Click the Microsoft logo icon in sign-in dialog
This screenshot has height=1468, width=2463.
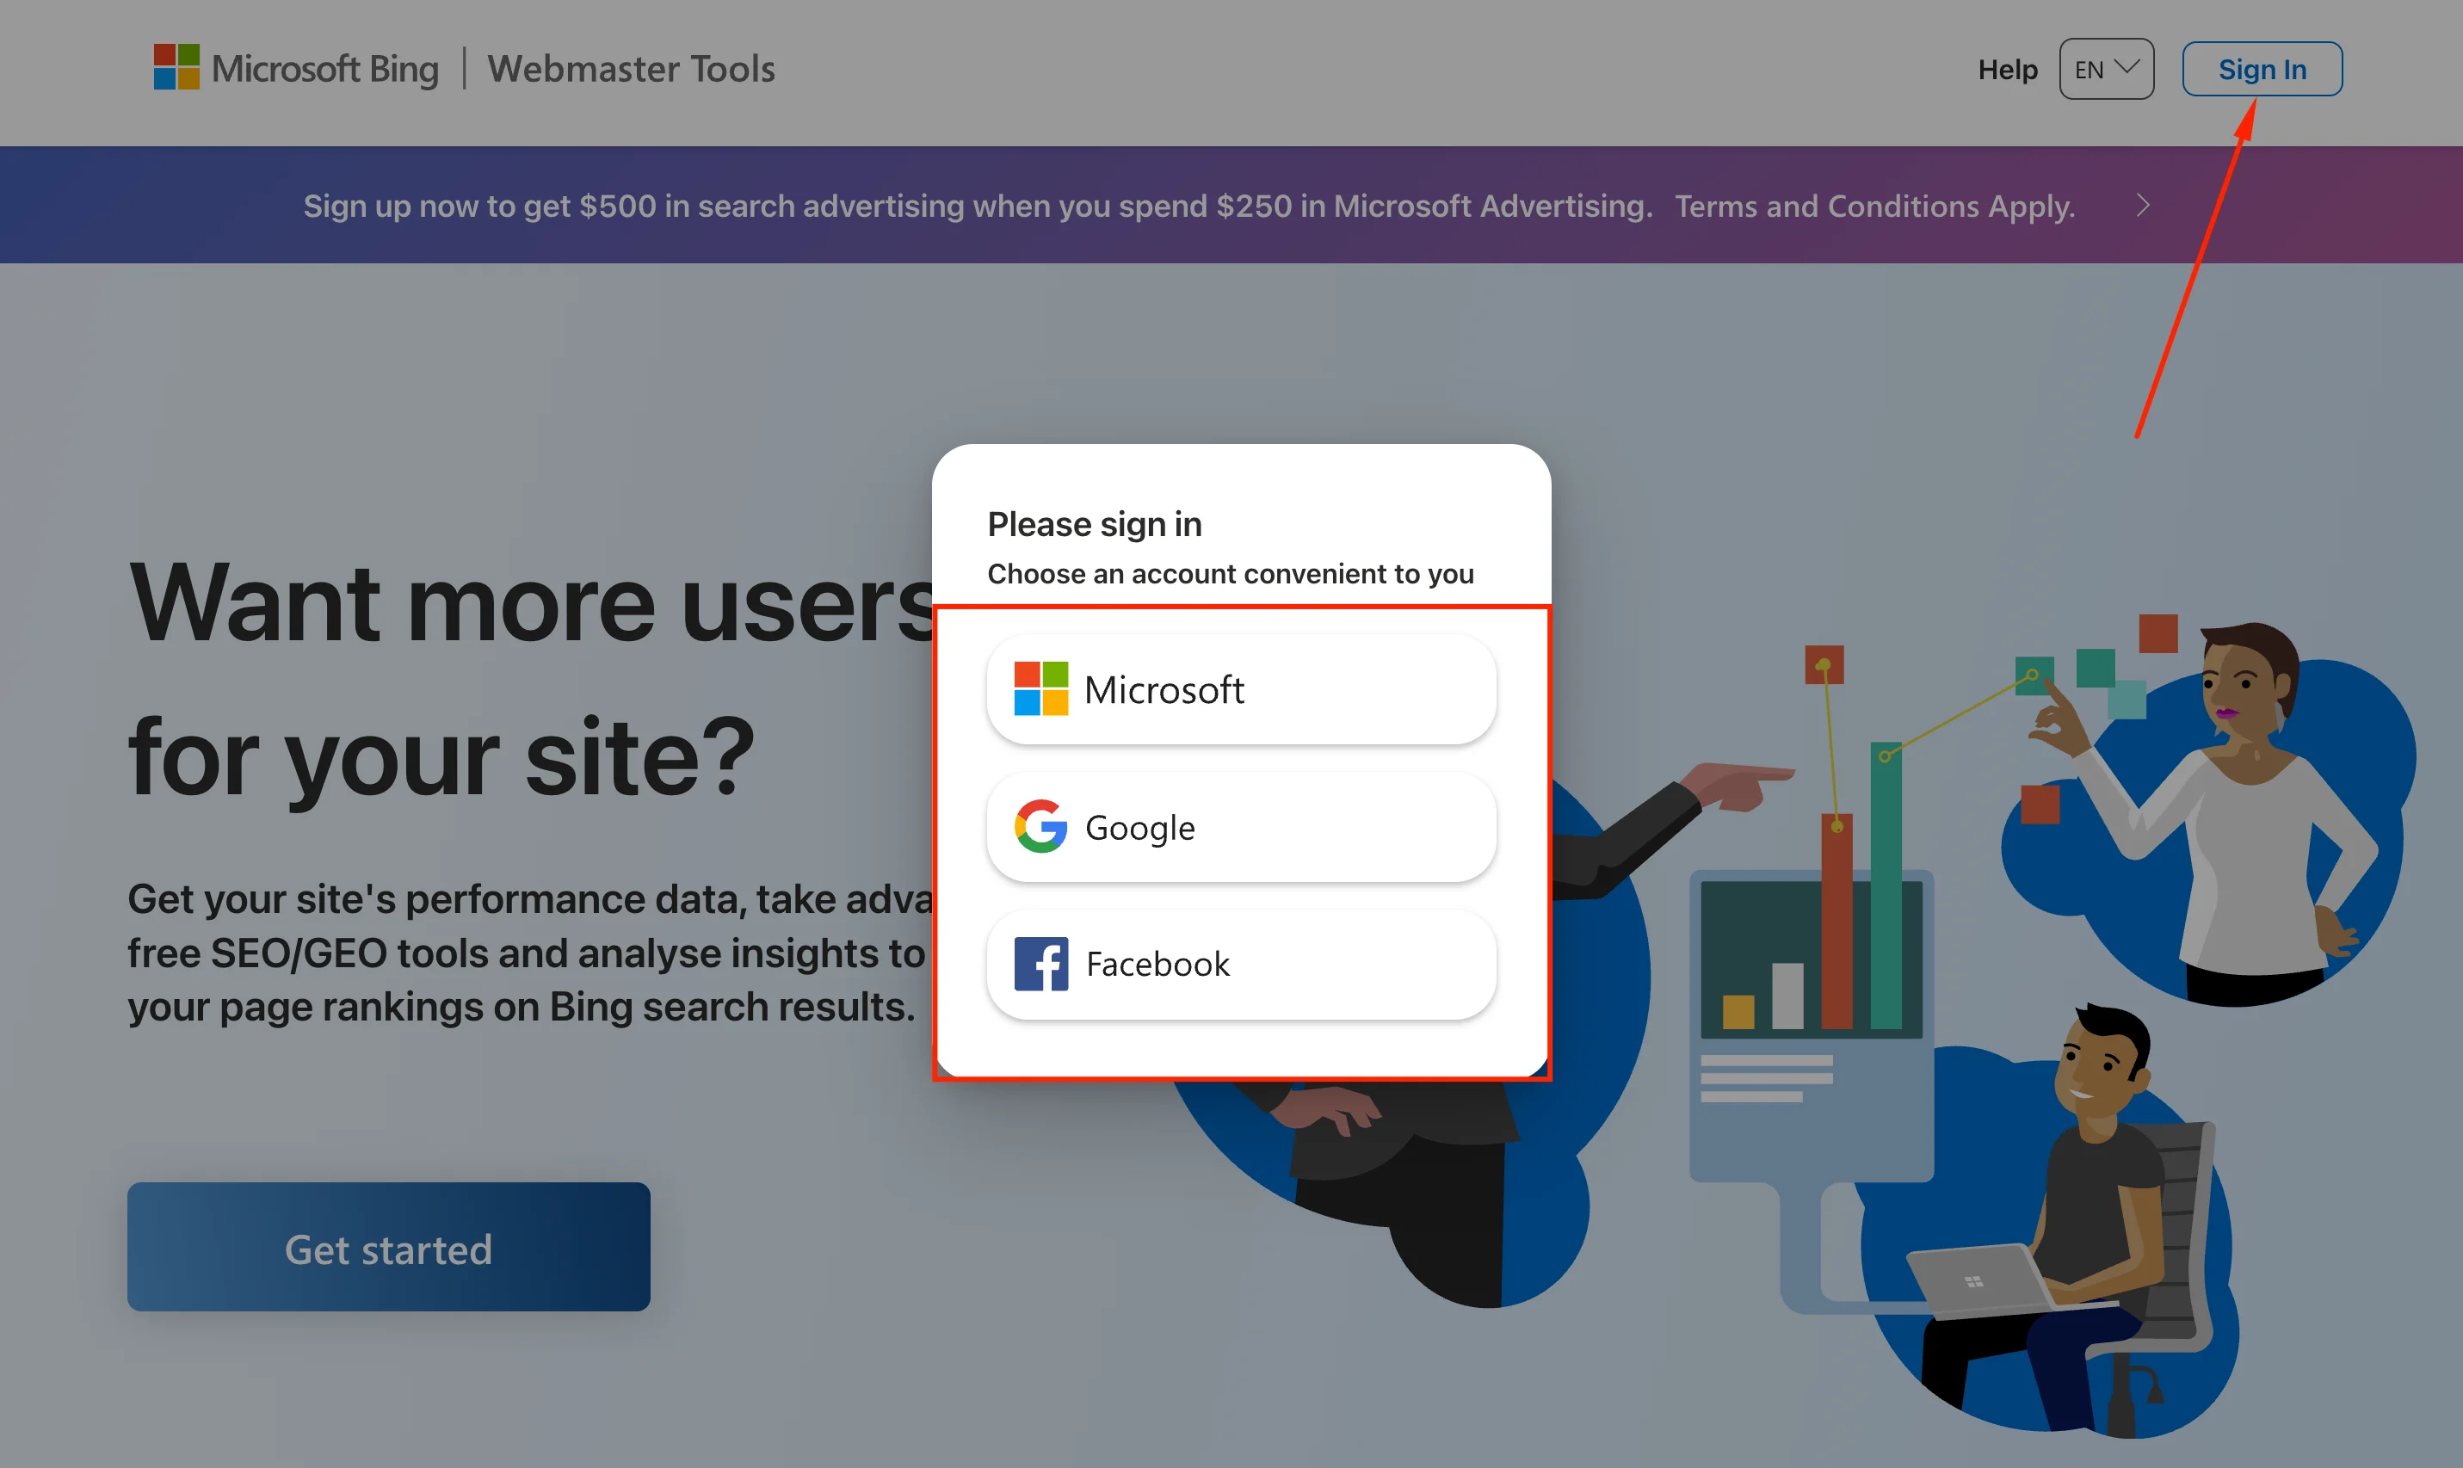pyautogui.click(x=1040, y=688)
